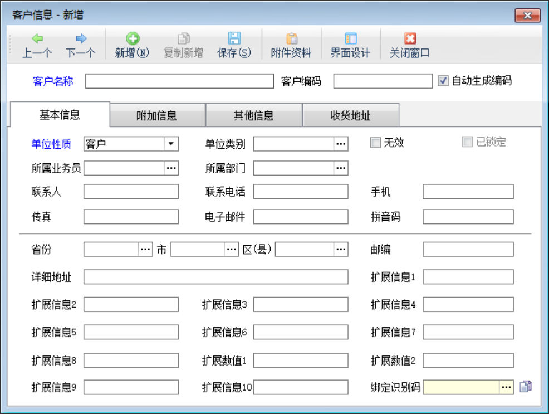The image size is (549, 414).
Task: Click the 关闭窗口 red X icon
Action: (410, 39)
